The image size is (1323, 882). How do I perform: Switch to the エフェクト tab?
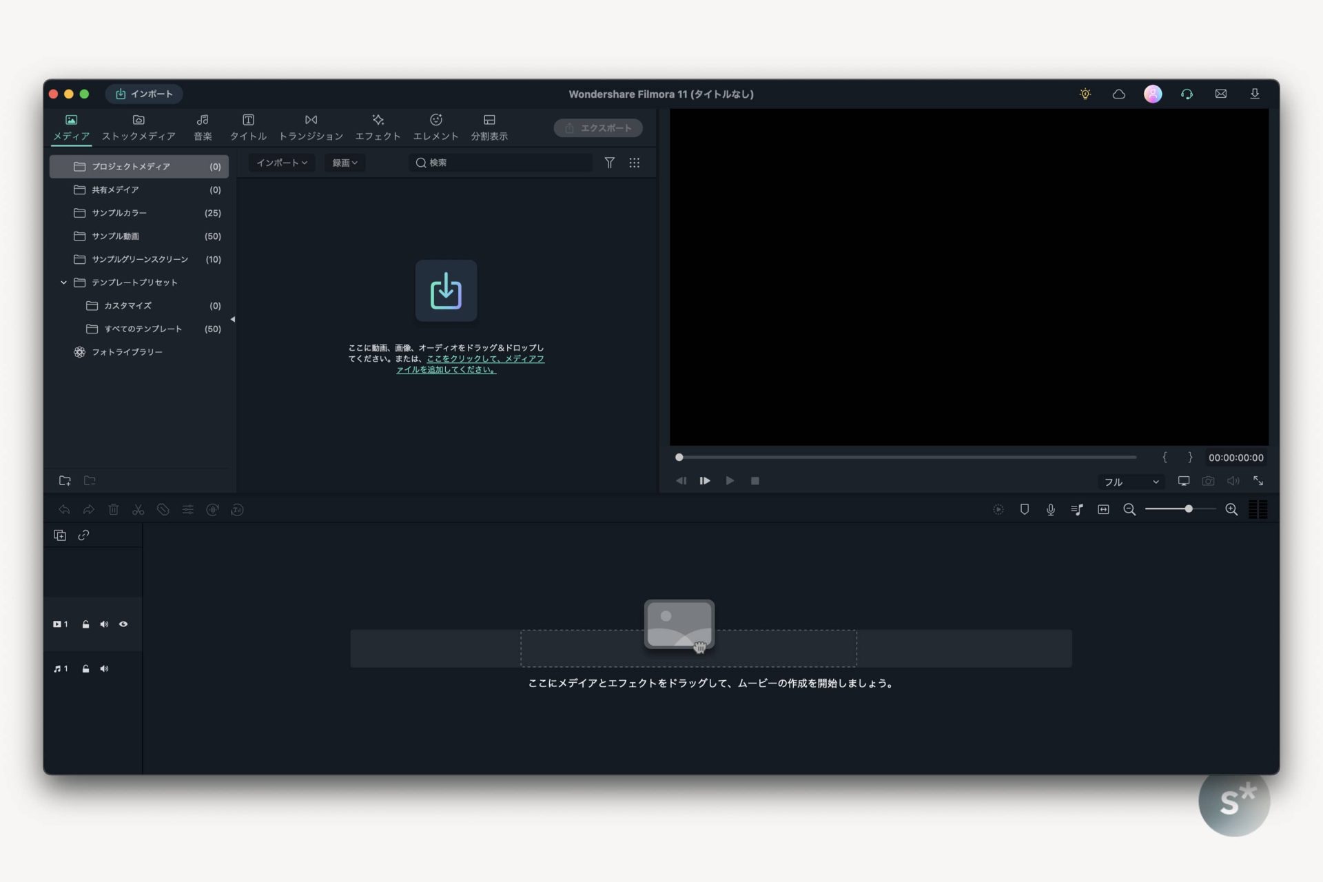click(378, 127)
